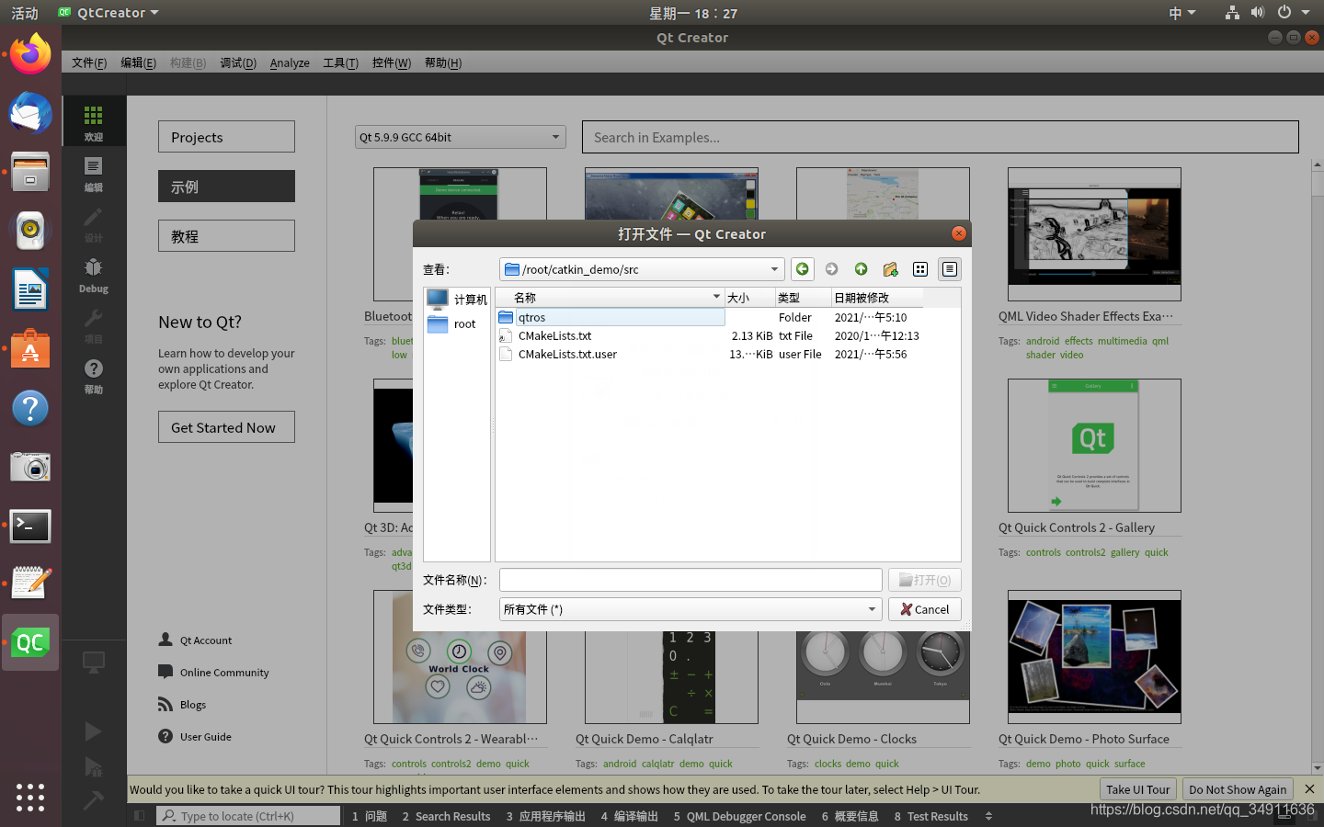Open the Debug mode in sidebar
Viewport: 1324px width, 827px height.
tap(94, 274)
